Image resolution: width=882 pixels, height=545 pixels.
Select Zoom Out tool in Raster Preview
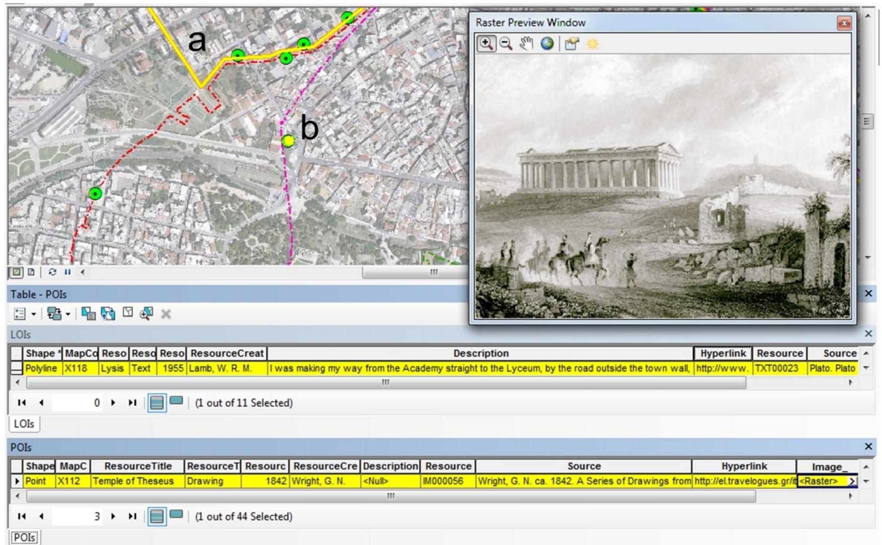tap(506, 43)
